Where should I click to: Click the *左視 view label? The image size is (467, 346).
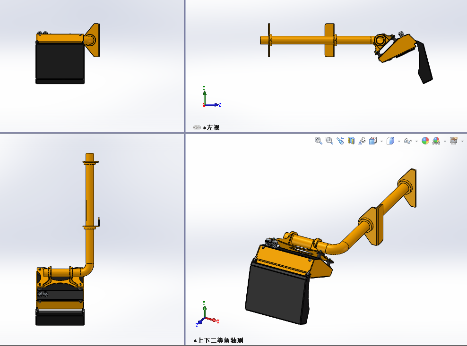(211, 127)
